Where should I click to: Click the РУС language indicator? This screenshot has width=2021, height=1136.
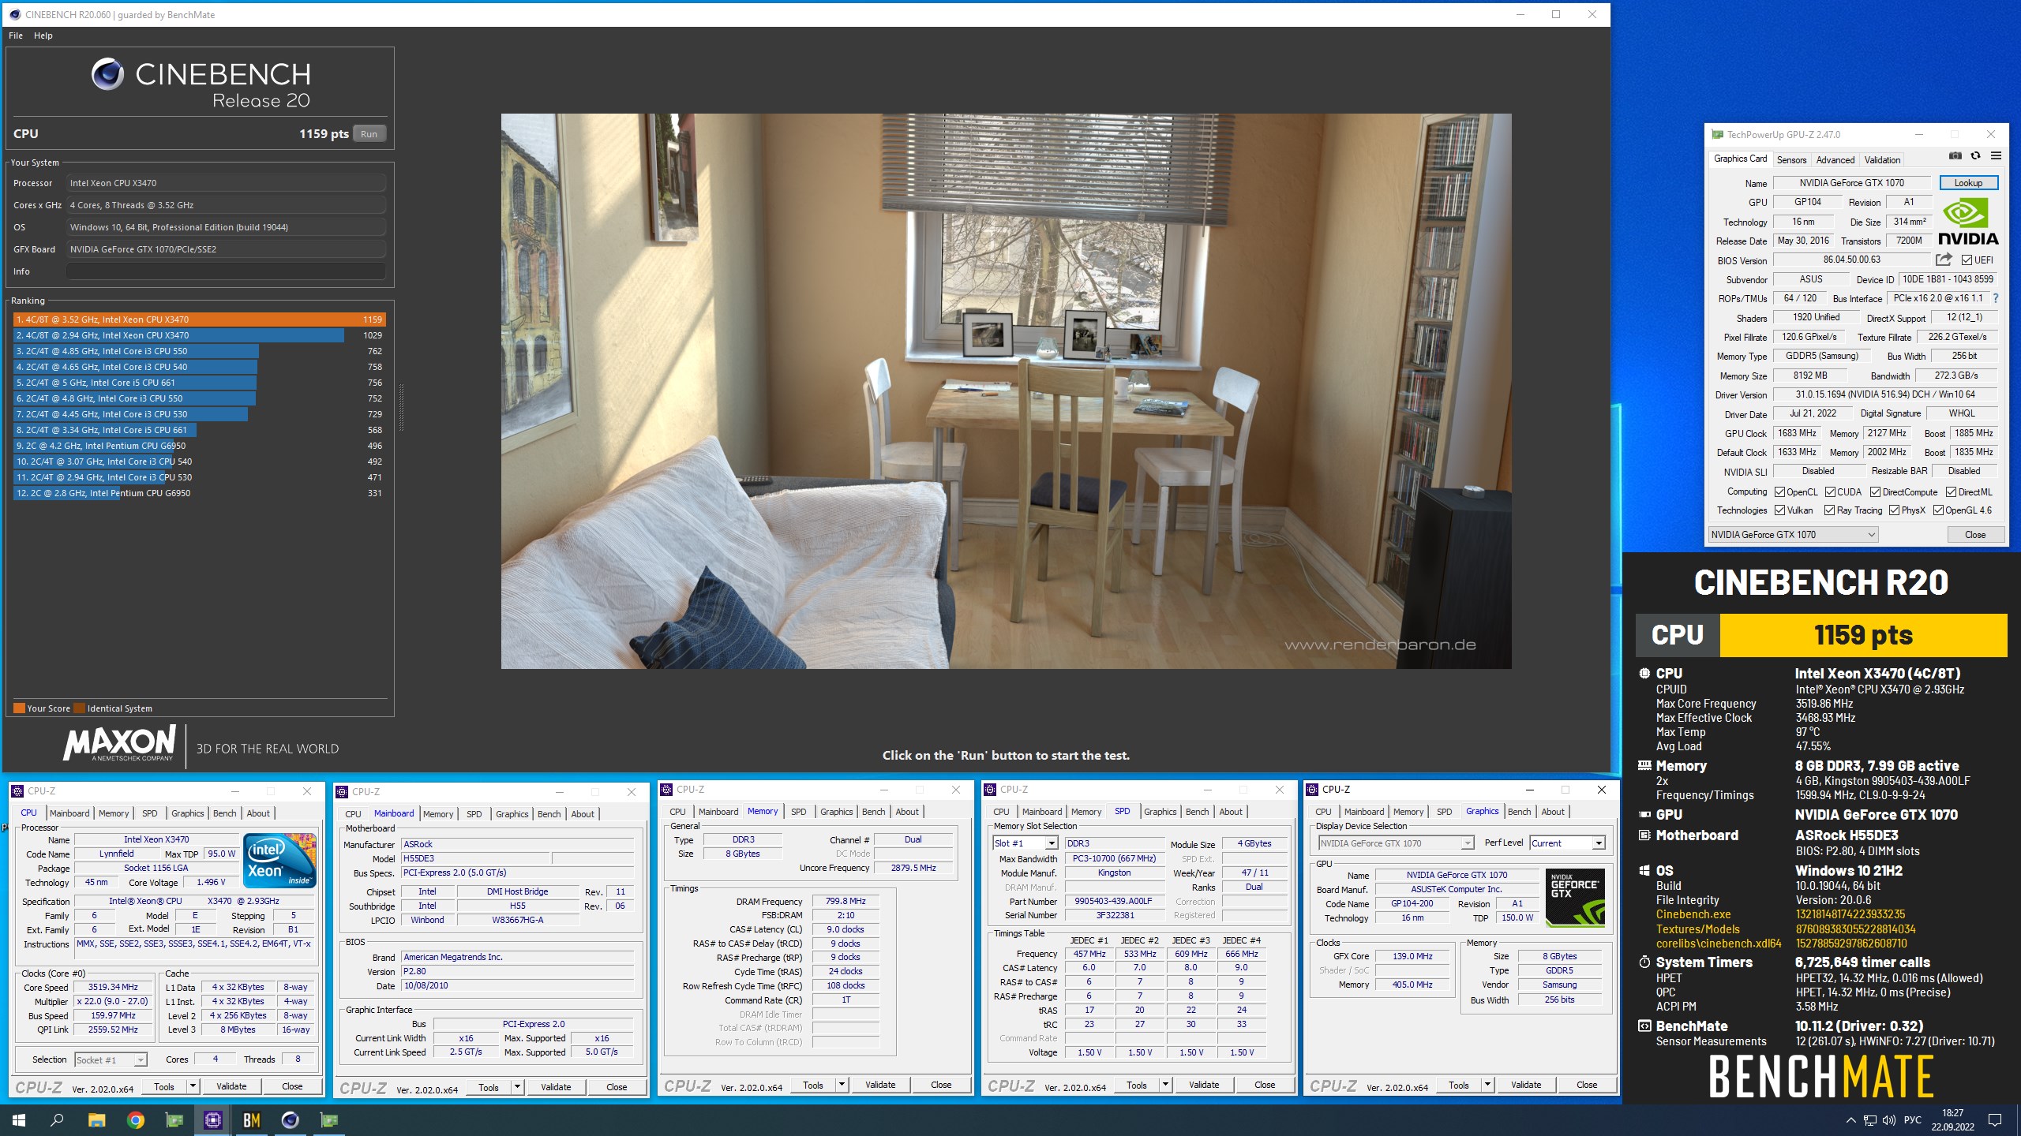tap(1912, 1119)
